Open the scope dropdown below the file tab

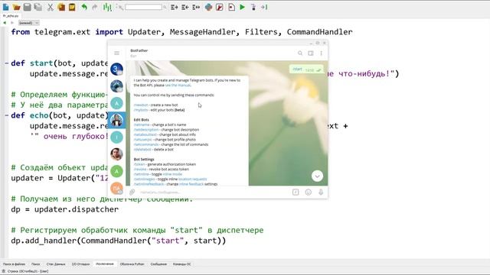pyautogui.click(x=29, y=23)
